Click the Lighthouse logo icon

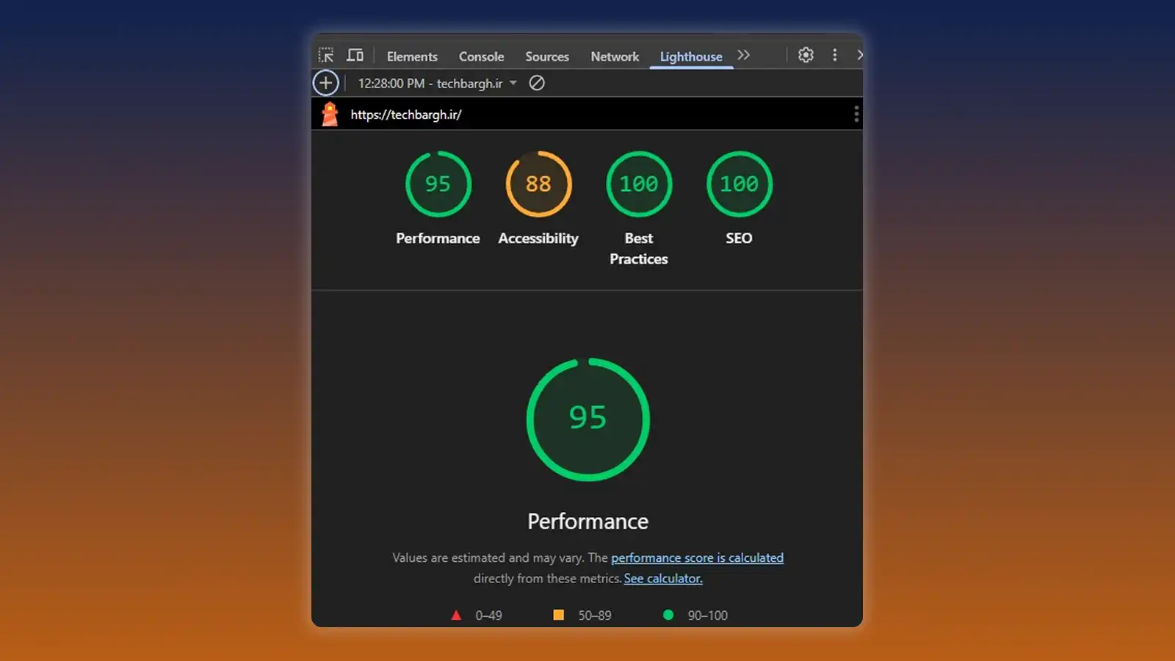coord(330,115)
